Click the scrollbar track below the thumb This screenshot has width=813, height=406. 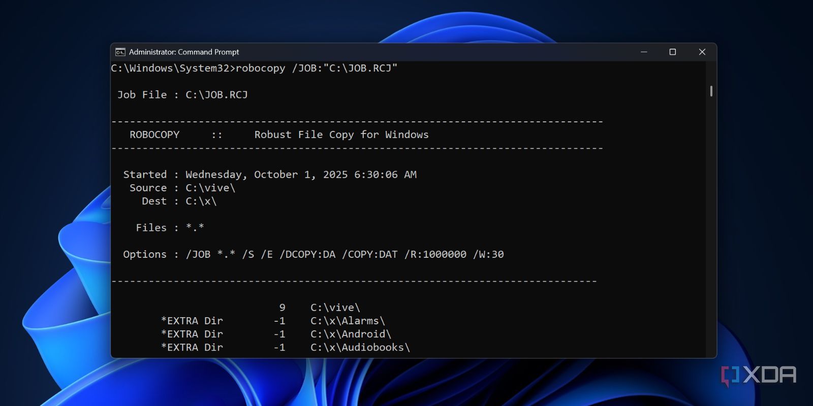point(711,228)
